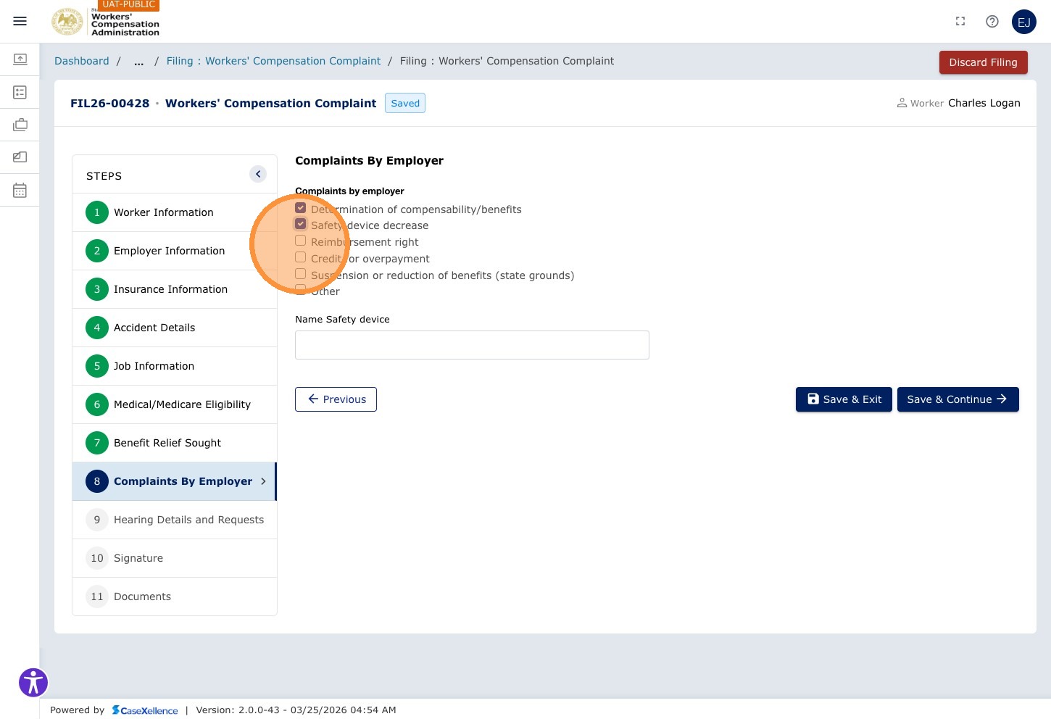Click the Discard Filing button
The image size is (1051, 719).
(x=983, y=62)
